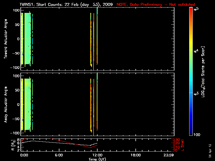Click the 'Toward Actuator Angle' axis label
Viewport: 215px width, 161px height.
pyautogui.click(x=5, y=39)
